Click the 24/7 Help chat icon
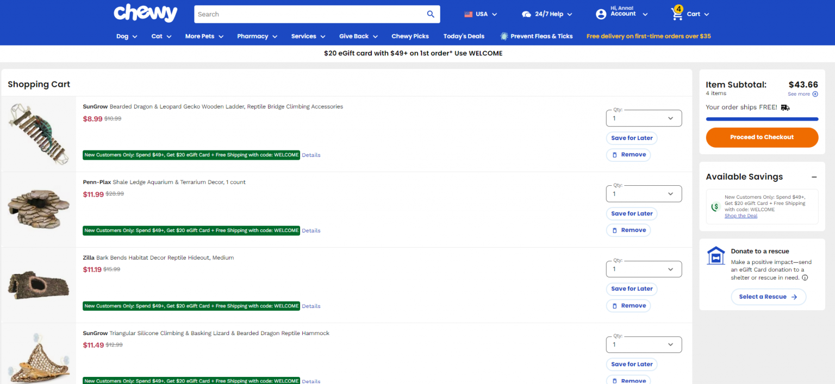This screenshot has height=384, width=835. pos(526,14)
